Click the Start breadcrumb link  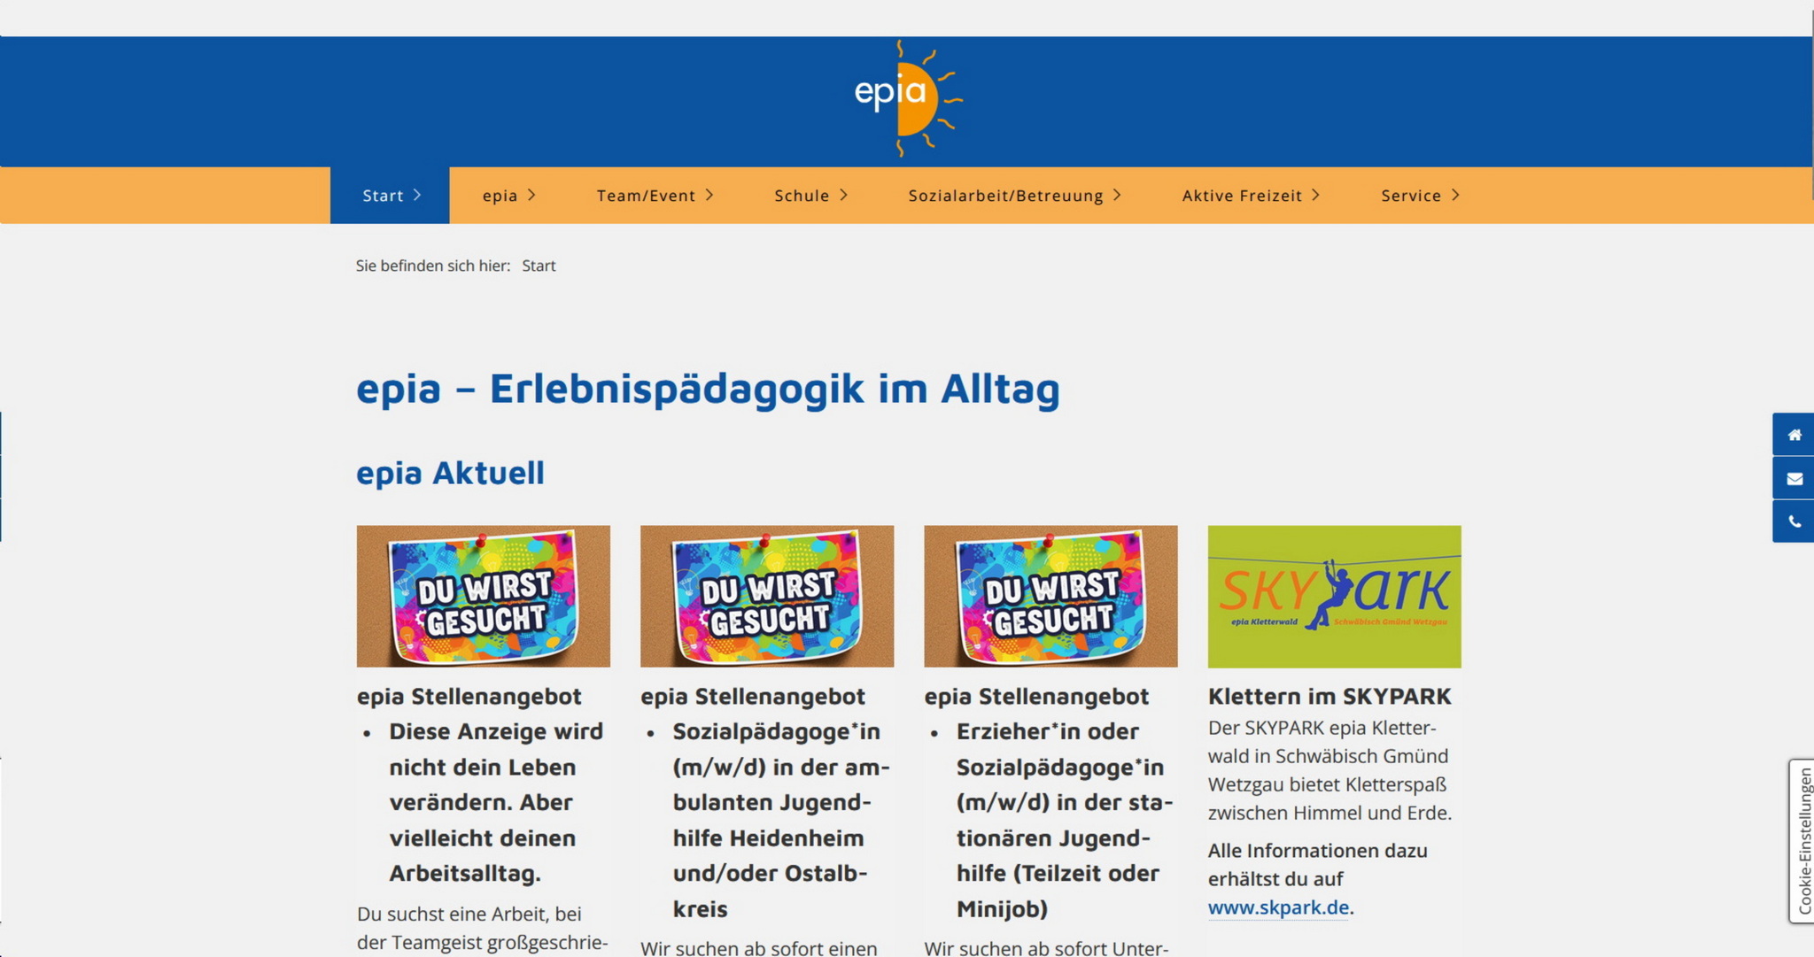539,266
